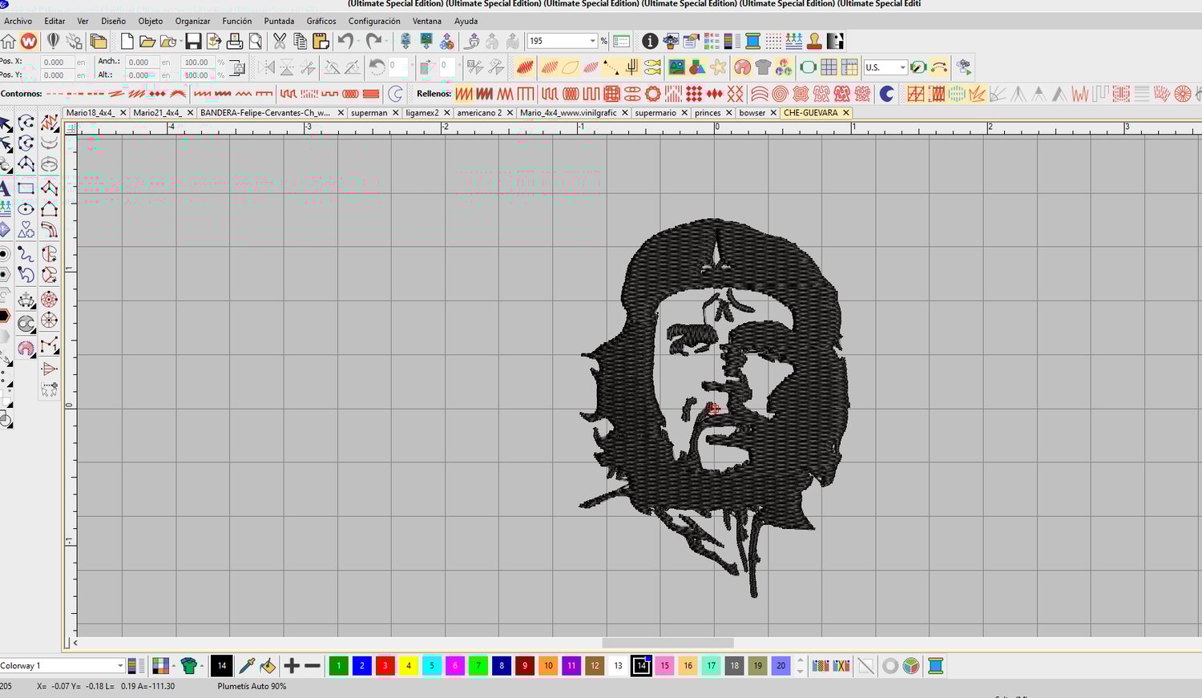The image size is (1202, 698).
Task: Open the Archivo menu
Action: point(18,21)
